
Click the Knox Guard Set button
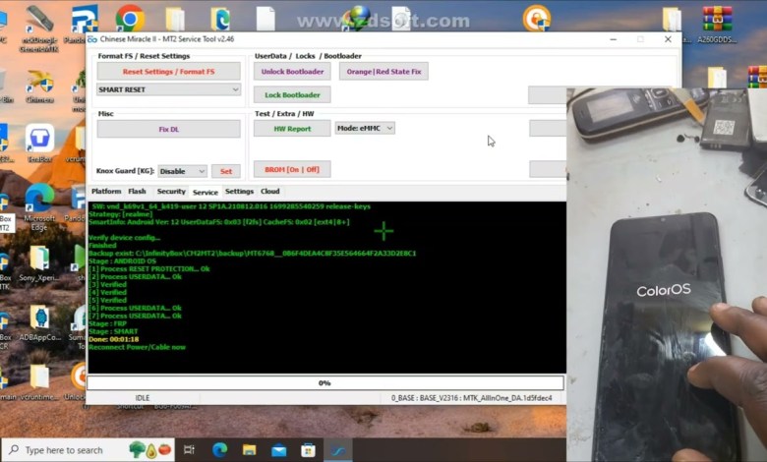pyautogui.click(x=226, y=171)
